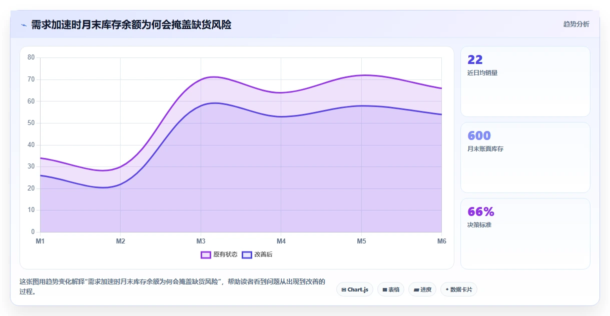Click the 0 y-axis label
The width and height of the screenshot is (610, 316).
coord(33,232)
